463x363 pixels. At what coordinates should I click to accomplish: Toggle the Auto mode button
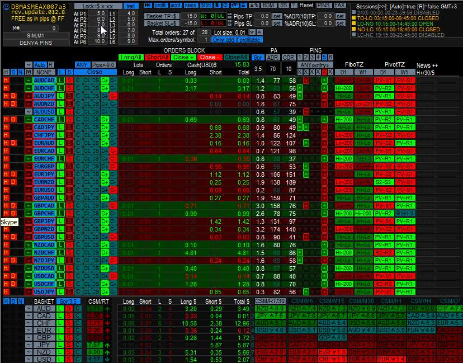(x=40, y=65)
